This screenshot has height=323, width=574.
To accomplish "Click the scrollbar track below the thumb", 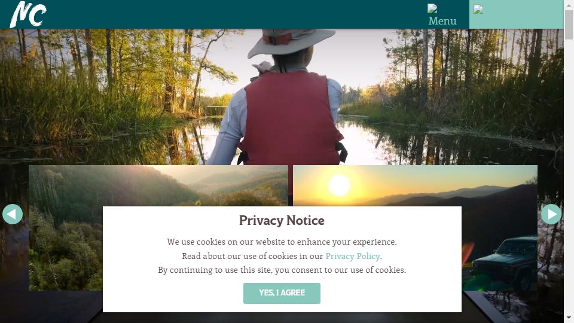I will [x=569, y=176].
